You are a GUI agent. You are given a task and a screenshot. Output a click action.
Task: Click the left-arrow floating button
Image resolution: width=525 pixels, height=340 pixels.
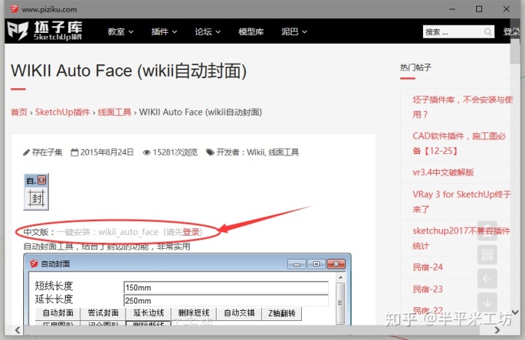pos(487,279)
